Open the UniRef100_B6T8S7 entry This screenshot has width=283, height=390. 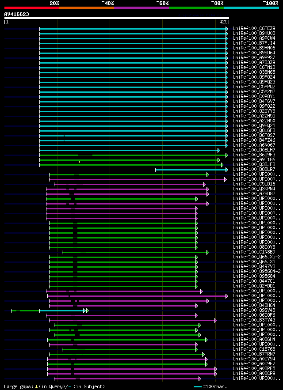[x=254, y=135]
